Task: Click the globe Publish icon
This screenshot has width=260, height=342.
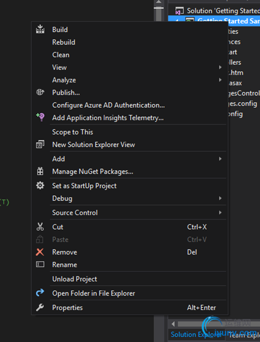Action: click(x=40, y=92)
